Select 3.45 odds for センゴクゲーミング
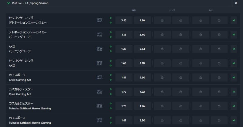The width and height of the screenshot is (243, 127). (x=124, y=20)
